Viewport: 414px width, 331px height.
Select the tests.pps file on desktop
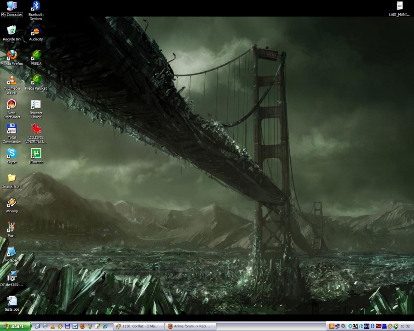coord(11,303)
